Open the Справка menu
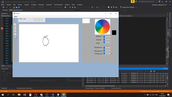Image resolution: width=172 pixels, height=97 pixels. 80,5
